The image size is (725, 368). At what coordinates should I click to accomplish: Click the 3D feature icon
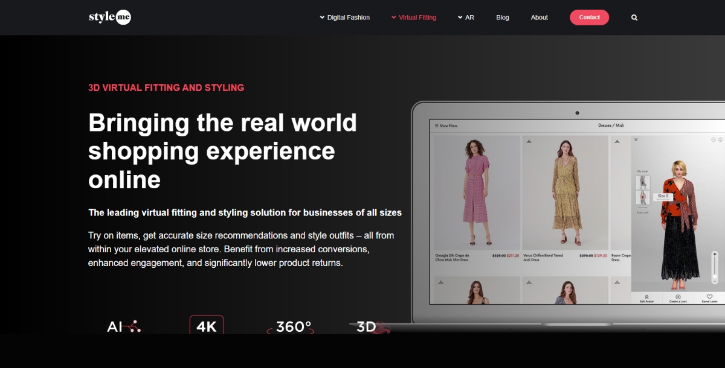tap(373, 327)
